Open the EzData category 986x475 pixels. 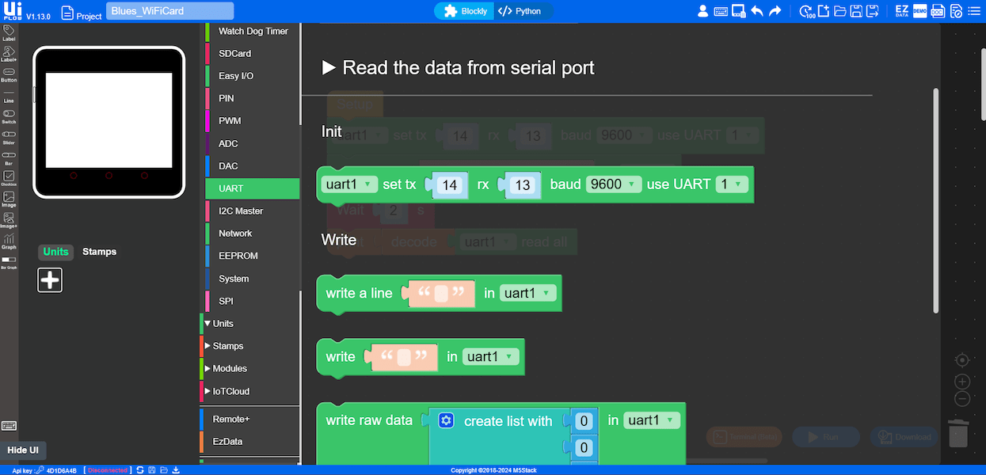tap(249, 442)
